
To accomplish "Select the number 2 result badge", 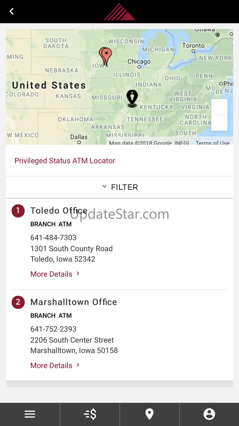I will tap(18, 303).
